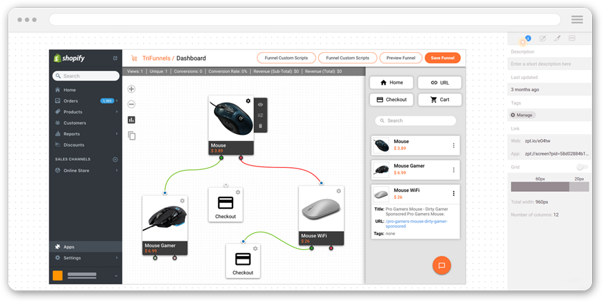Click the browser address bar
The width and height of the screenshot is (603, 302).
305,20
